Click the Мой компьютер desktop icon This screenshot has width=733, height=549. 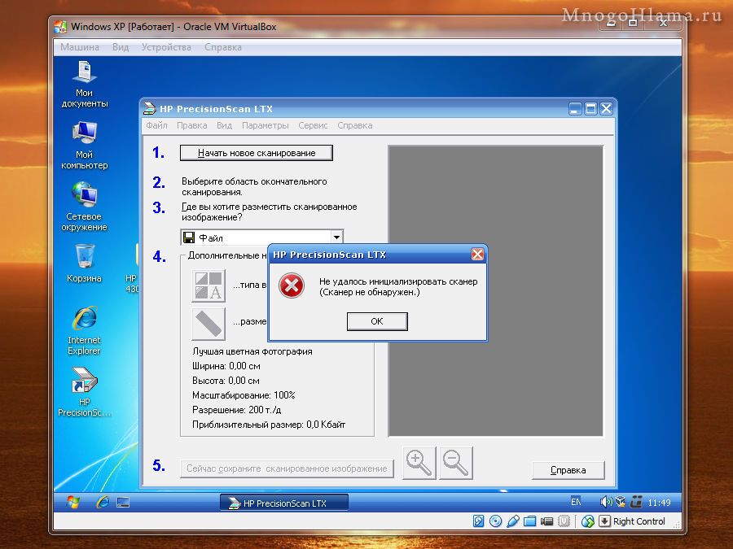[84, 146]
